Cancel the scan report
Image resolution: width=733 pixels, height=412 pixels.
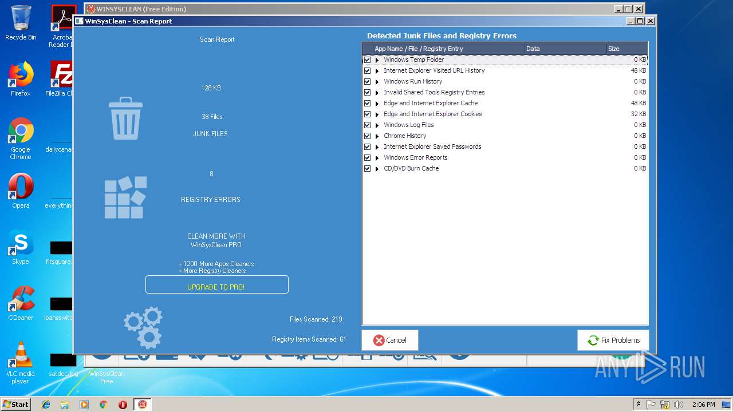coord(389,340)
